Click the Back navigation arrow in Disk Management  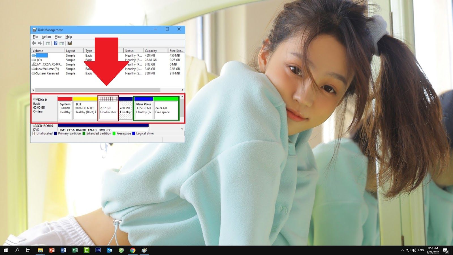[x=34, y=43]
